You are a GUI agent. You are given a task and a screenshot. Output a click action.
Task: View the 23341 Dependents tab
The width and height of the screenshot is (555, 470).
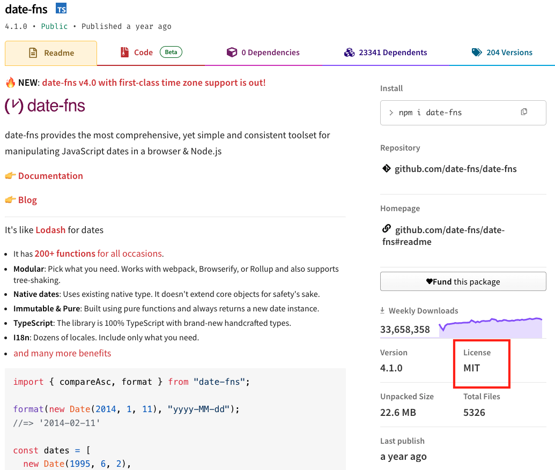point(386,53)
